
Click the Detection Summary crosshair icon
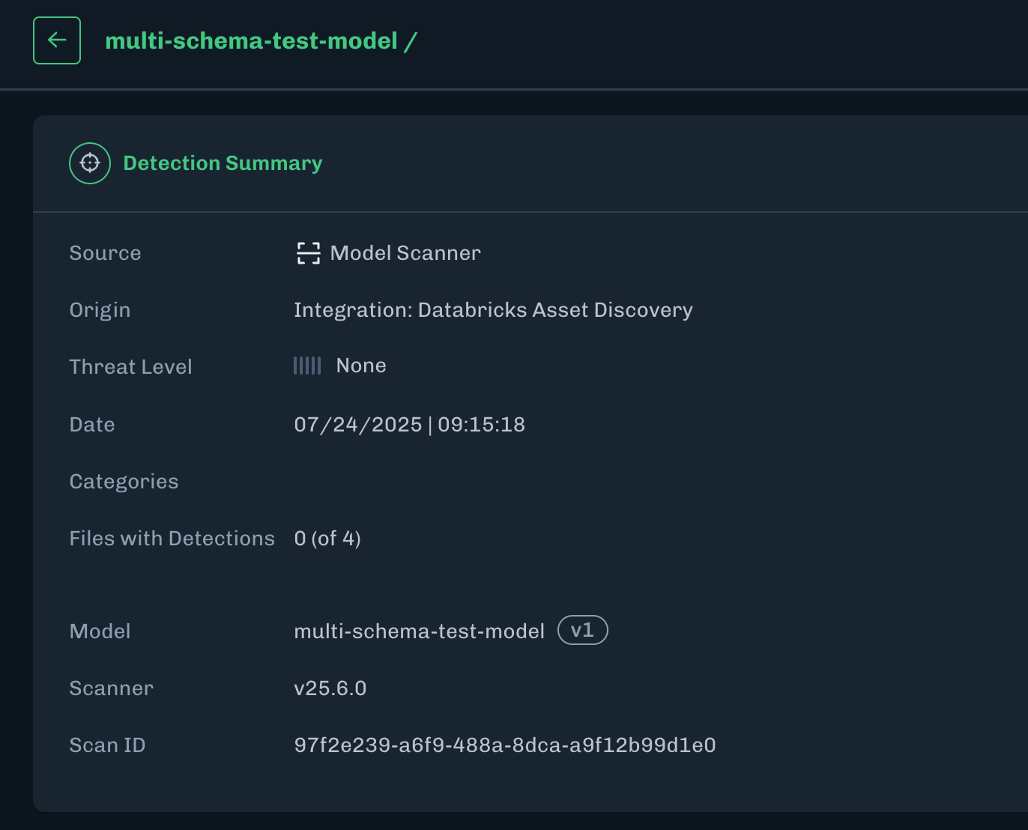[90, 163]
